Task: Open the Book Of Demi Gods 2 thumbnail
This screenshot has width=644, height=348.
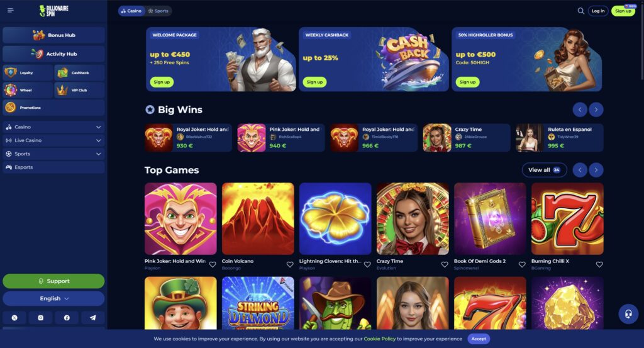Action: click(490, 218)
